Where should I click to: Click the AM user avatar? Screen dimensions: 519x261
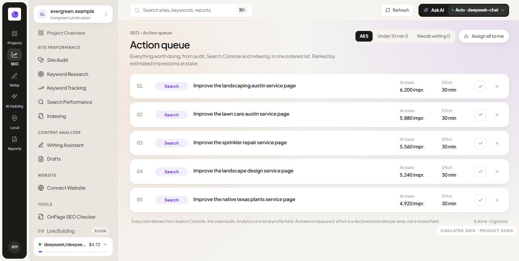coord(15,247)
